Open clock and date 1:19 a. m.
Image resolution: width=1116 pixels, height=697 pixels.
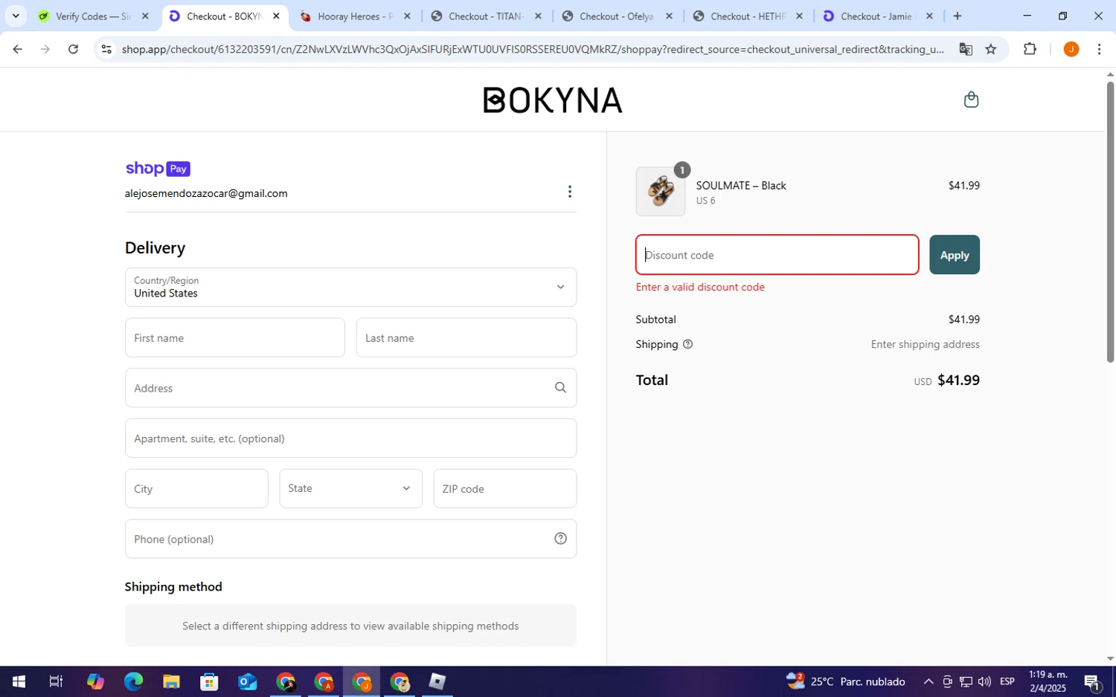[x=1048, y=681]
